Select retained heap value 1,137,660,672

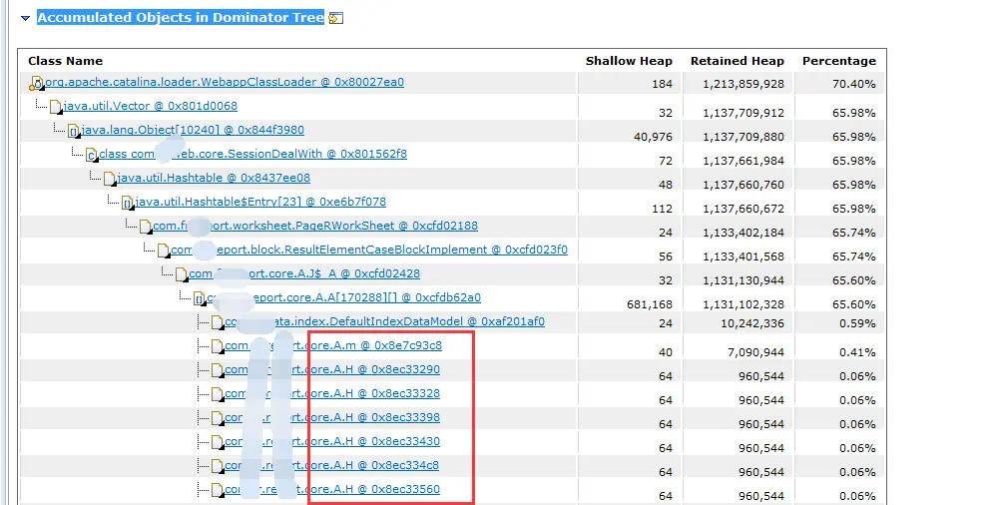tap(743, 209)
